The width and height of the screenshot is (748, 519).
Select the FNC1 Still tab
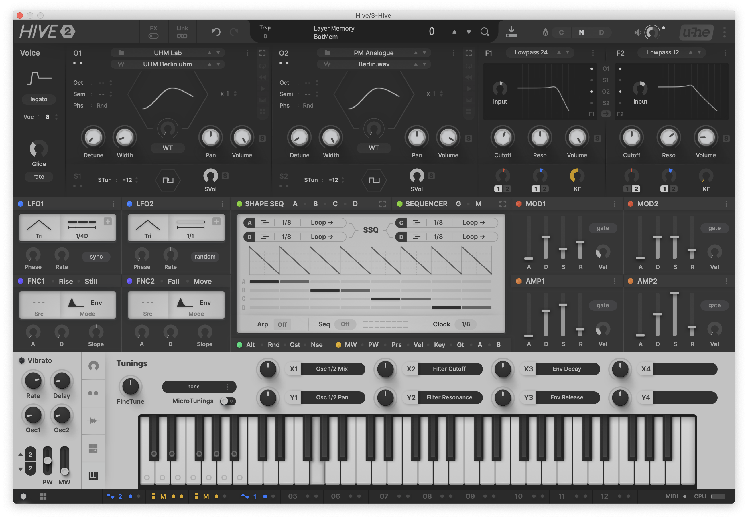coord(91,281)
